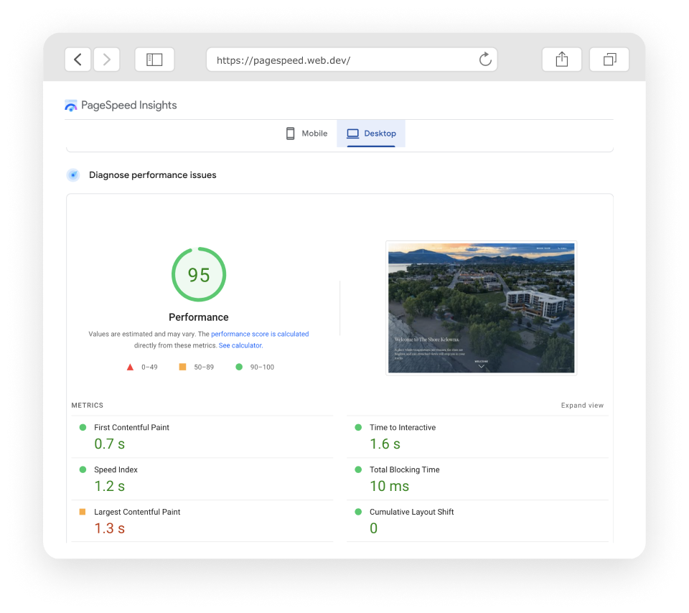Click the orange square beside Largest Contentful Paint

click(83, 512)
